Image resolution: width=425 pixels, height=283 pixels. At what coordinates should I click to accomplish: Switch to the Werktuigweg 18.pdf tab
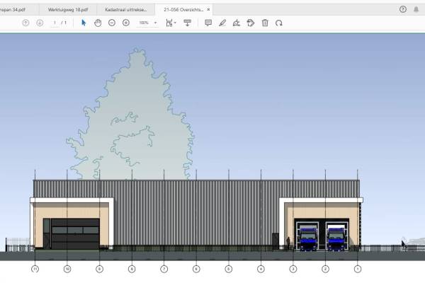[68, 10]
